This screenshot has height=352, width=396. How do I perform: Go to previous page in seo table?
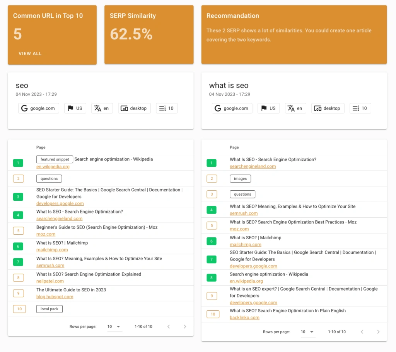(169, 327)
